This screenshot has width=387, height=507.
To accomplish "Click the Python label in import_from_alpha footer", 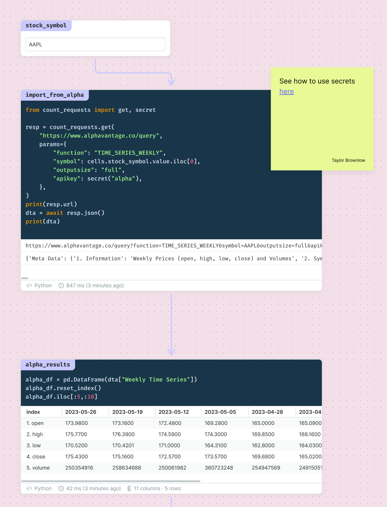I will point(43,286).
